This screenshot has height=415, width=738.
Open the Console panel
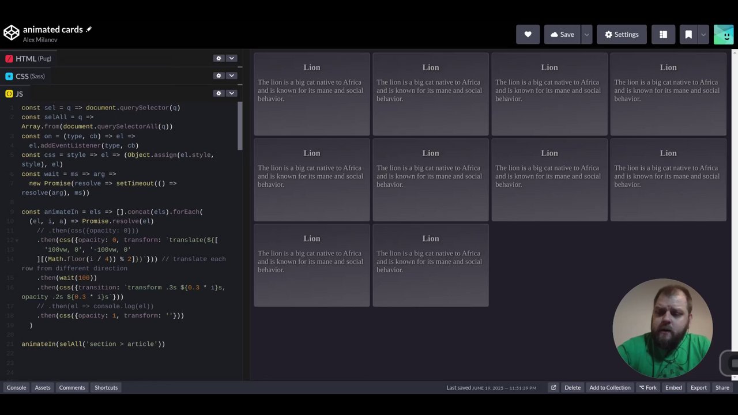pyautogui.click(x=16, y=387)
